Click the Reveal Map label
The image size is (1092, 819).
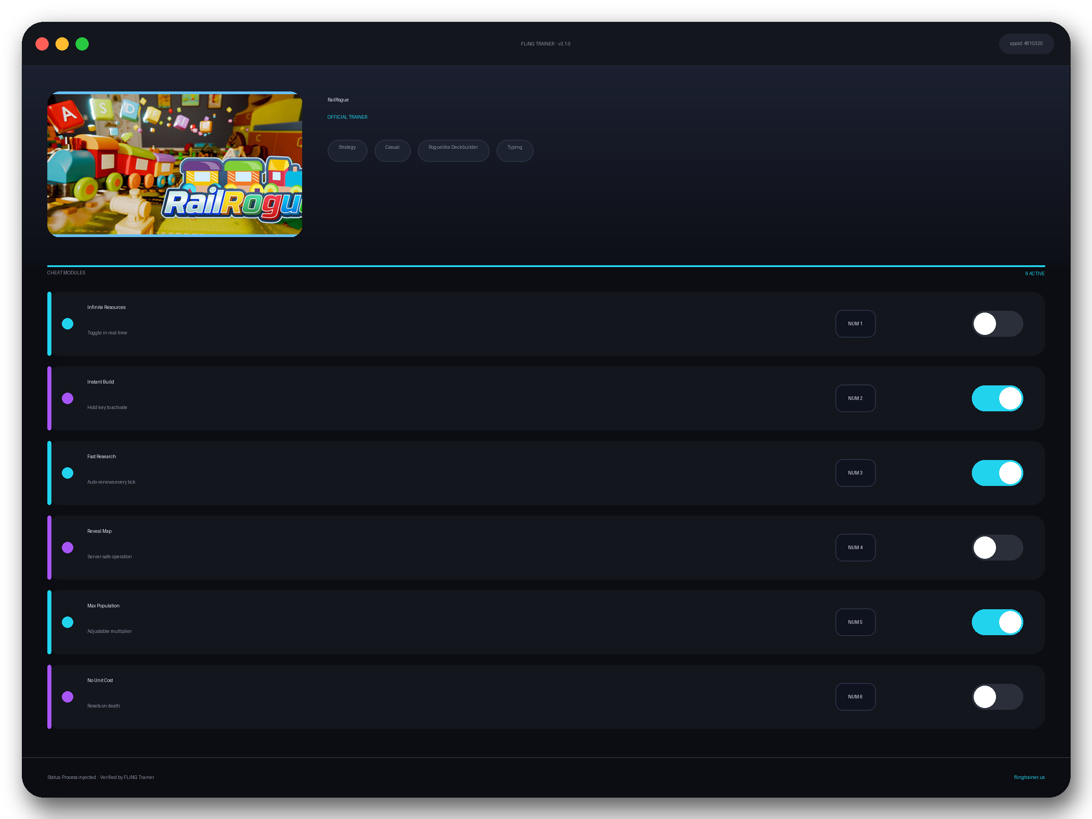point(100,531)
